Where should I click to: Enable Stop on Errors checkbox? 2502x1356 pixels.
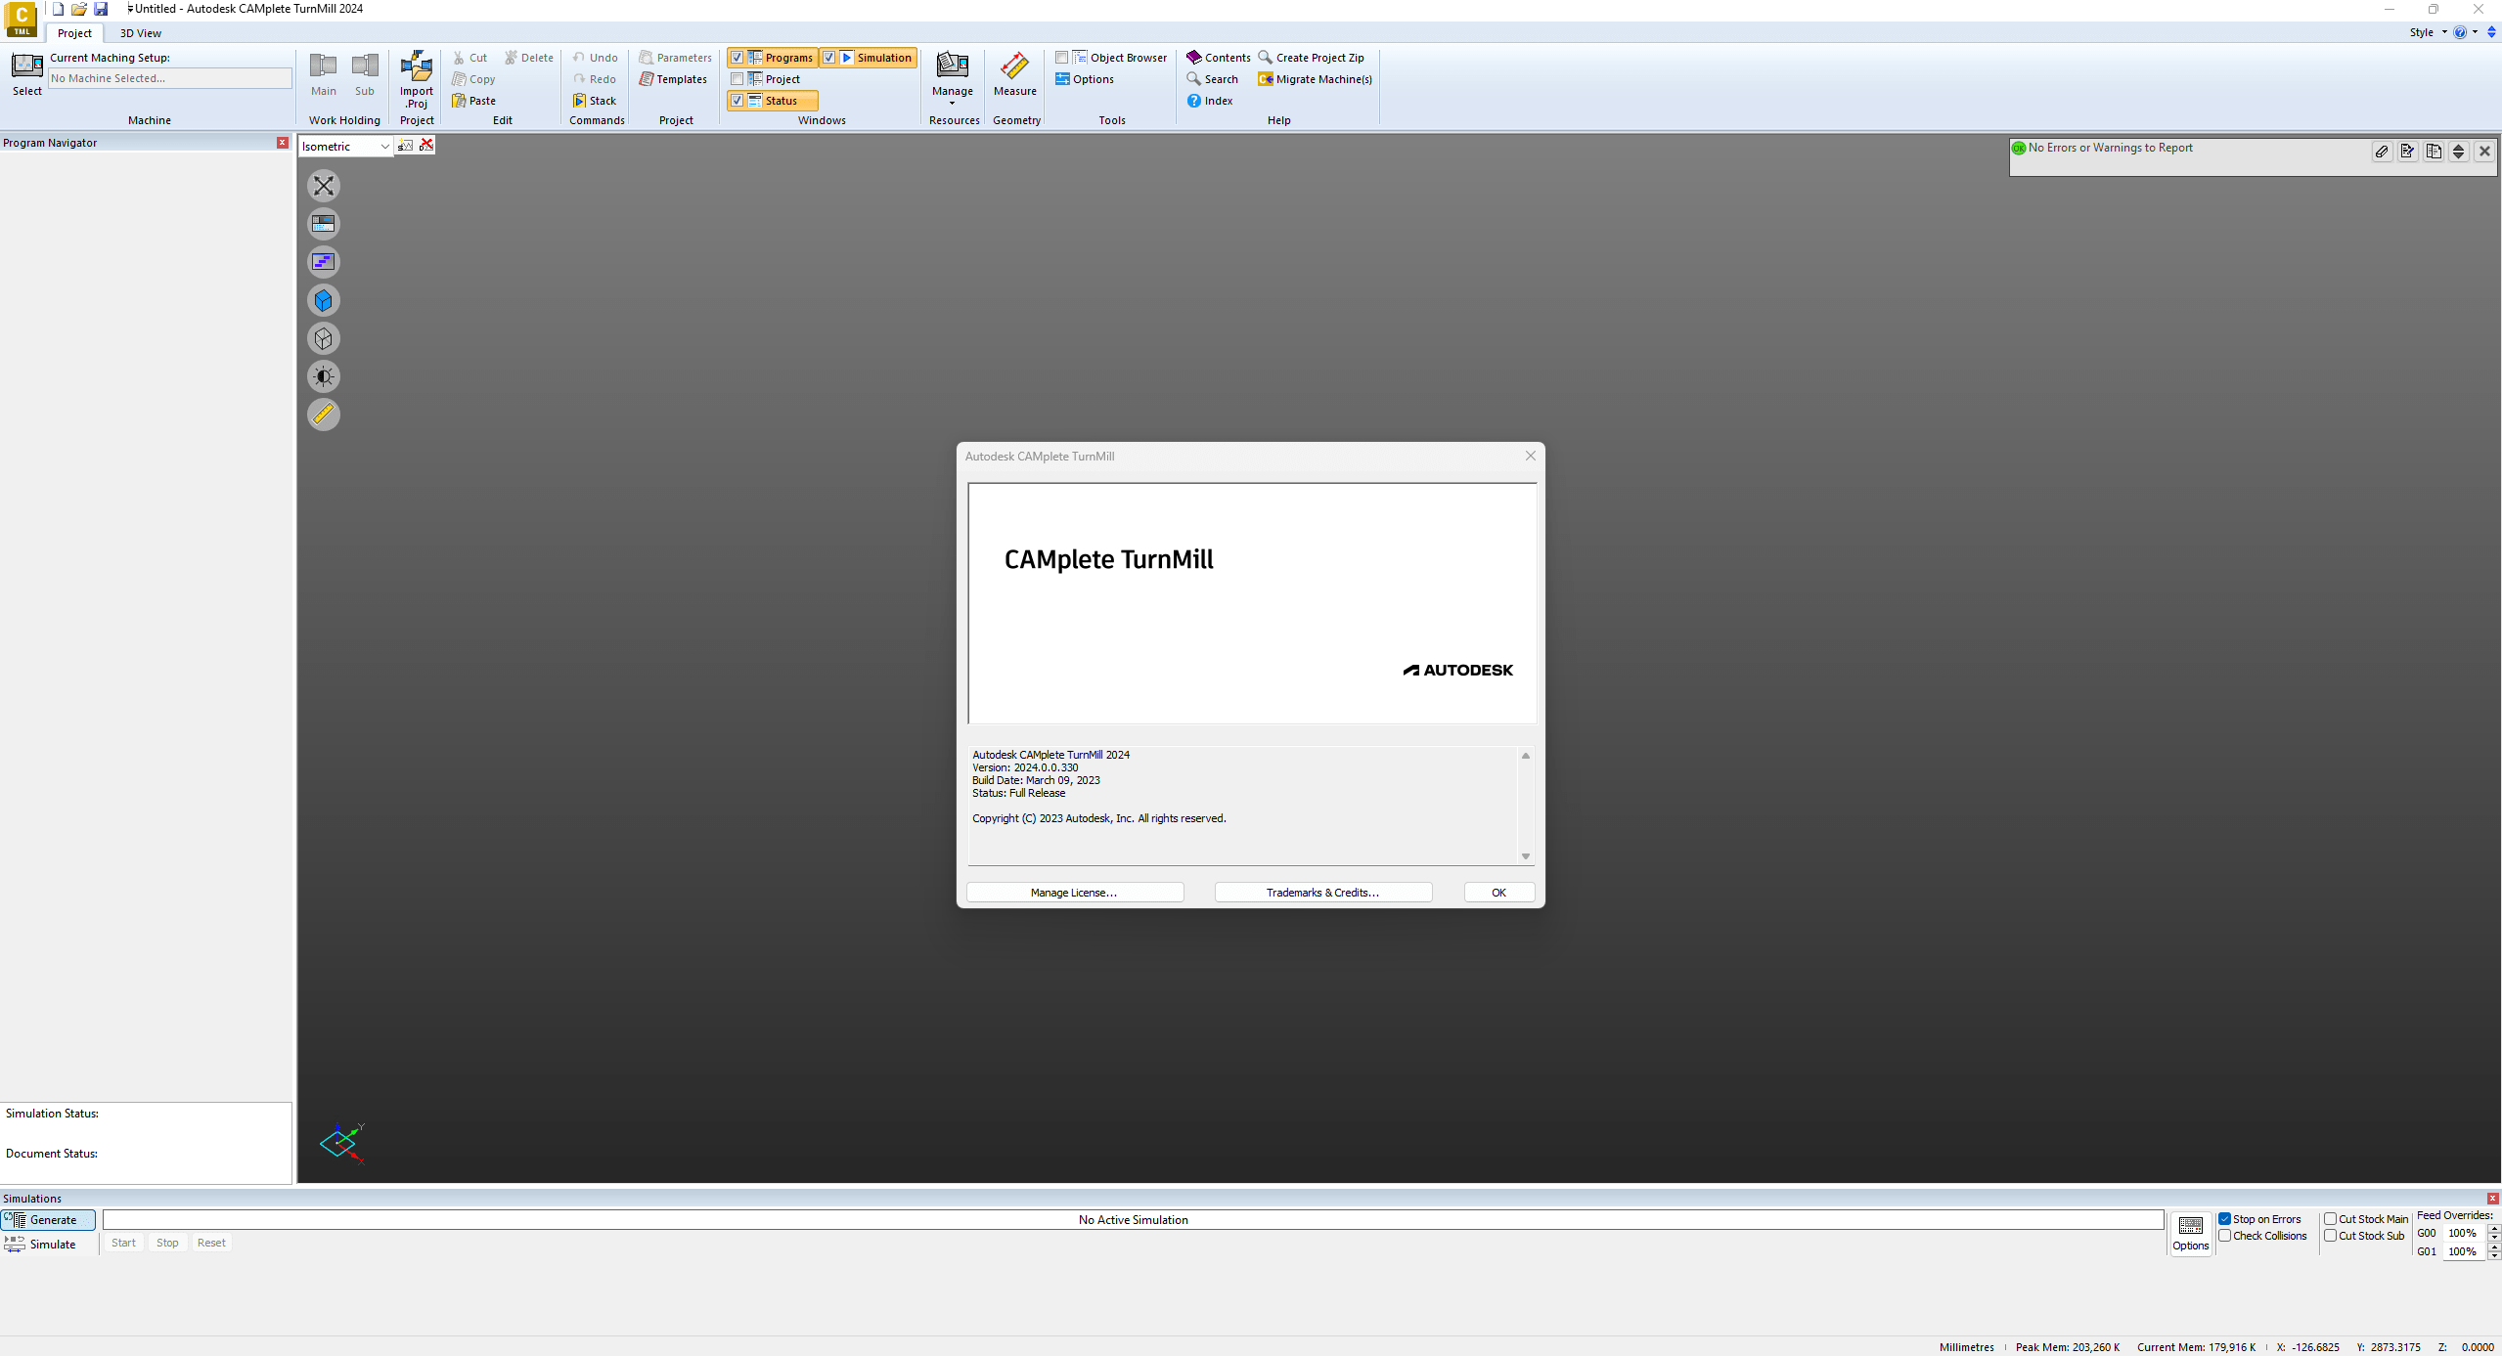[x=2225, y=1217]
